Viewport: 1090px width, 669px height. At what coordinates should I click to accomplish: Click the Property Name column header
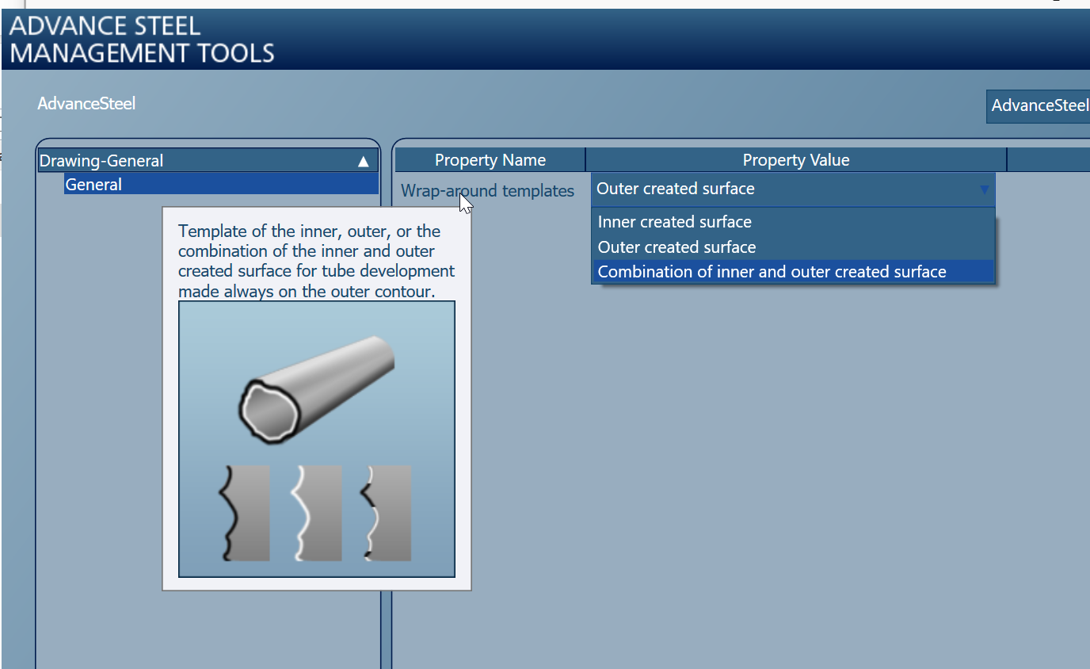(490, 159)
